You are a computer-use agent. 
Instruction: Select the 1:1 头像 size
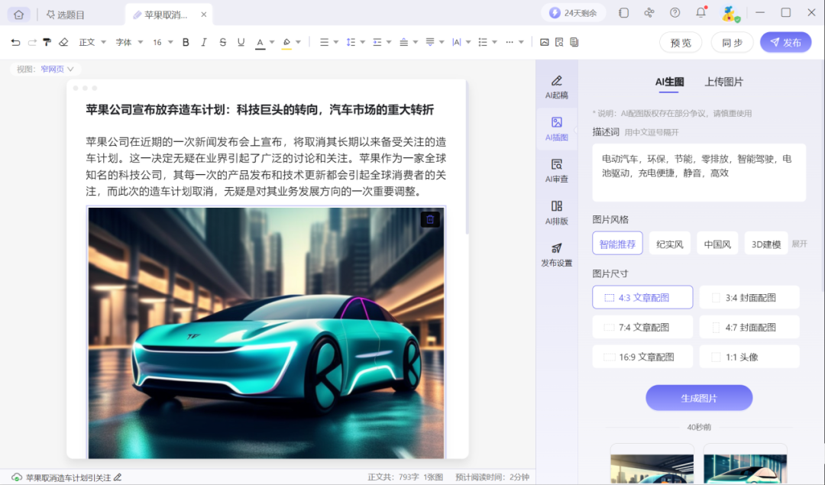749,357
